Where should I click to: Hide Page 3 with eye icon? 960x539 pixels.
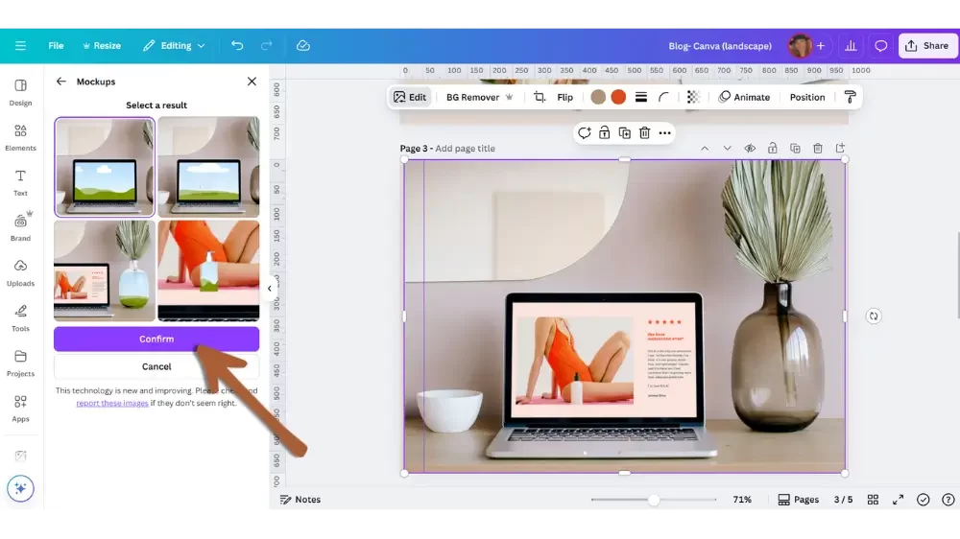[x=750, y=148]
